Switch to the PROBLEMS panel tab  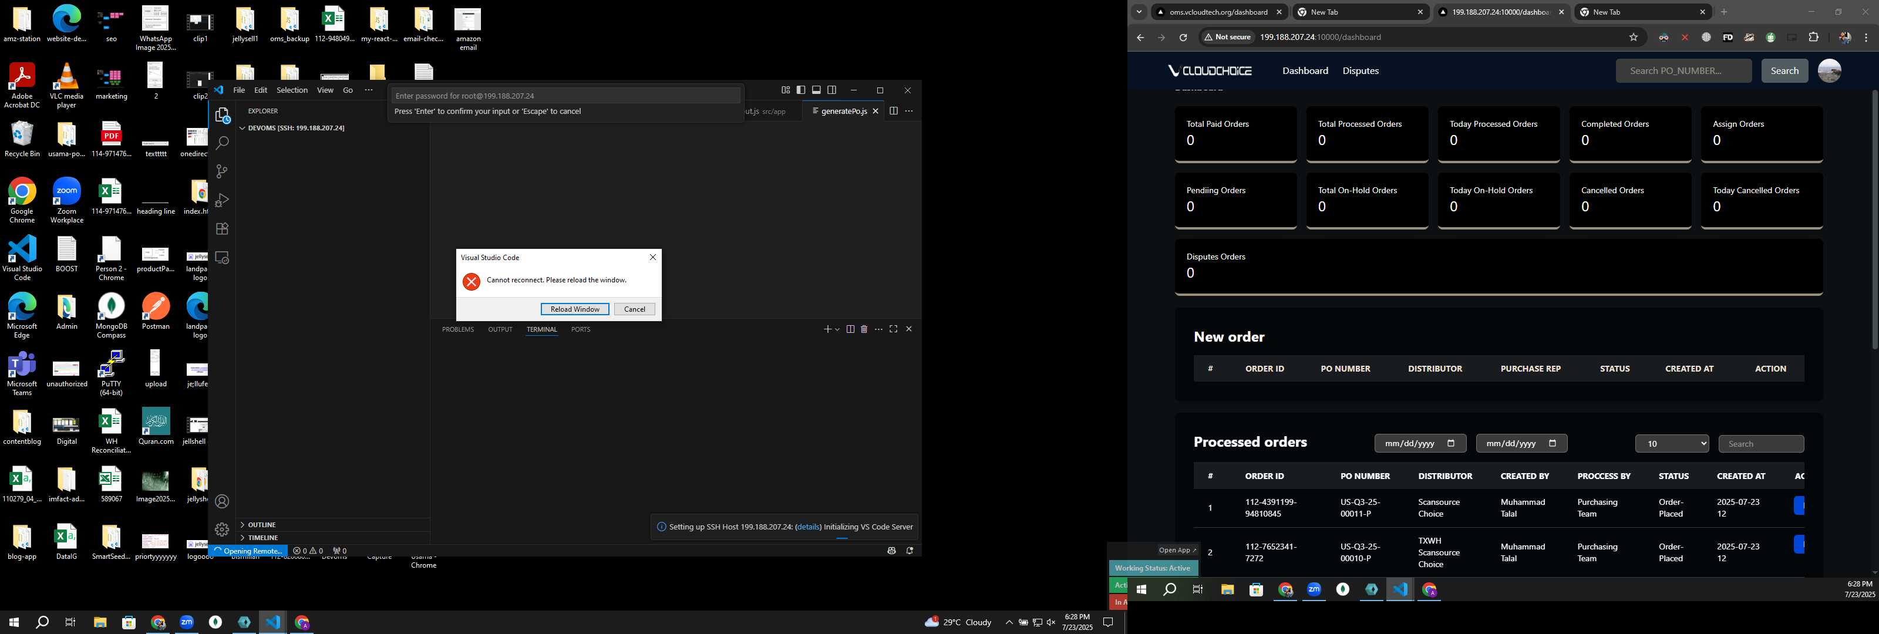(457, 330)
